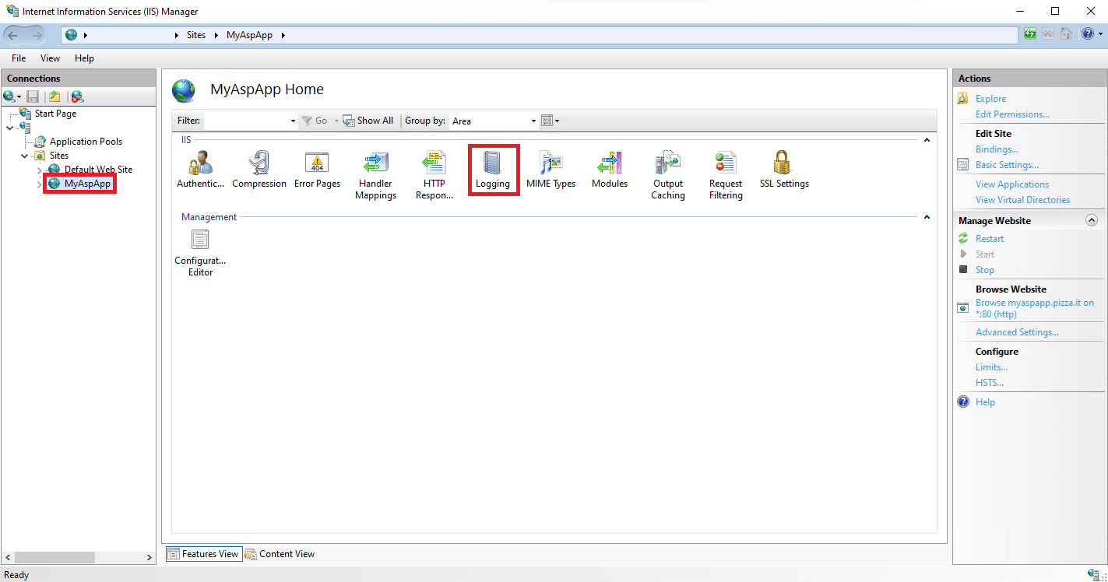The width and height of the screenshot is (1108, 582).
Task: Expand the MyAspApp tree node
Action: (40, 184)
